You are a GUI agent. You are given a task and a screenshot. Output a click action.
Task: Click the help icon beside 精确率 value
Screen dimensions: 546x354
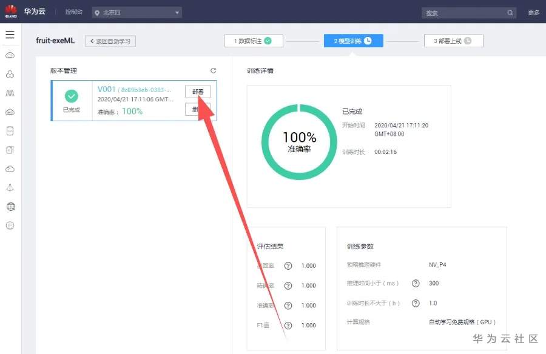(288, 286)
